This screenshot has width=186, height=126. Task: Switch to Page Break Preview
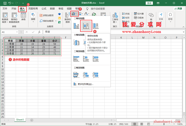(149, 124)
